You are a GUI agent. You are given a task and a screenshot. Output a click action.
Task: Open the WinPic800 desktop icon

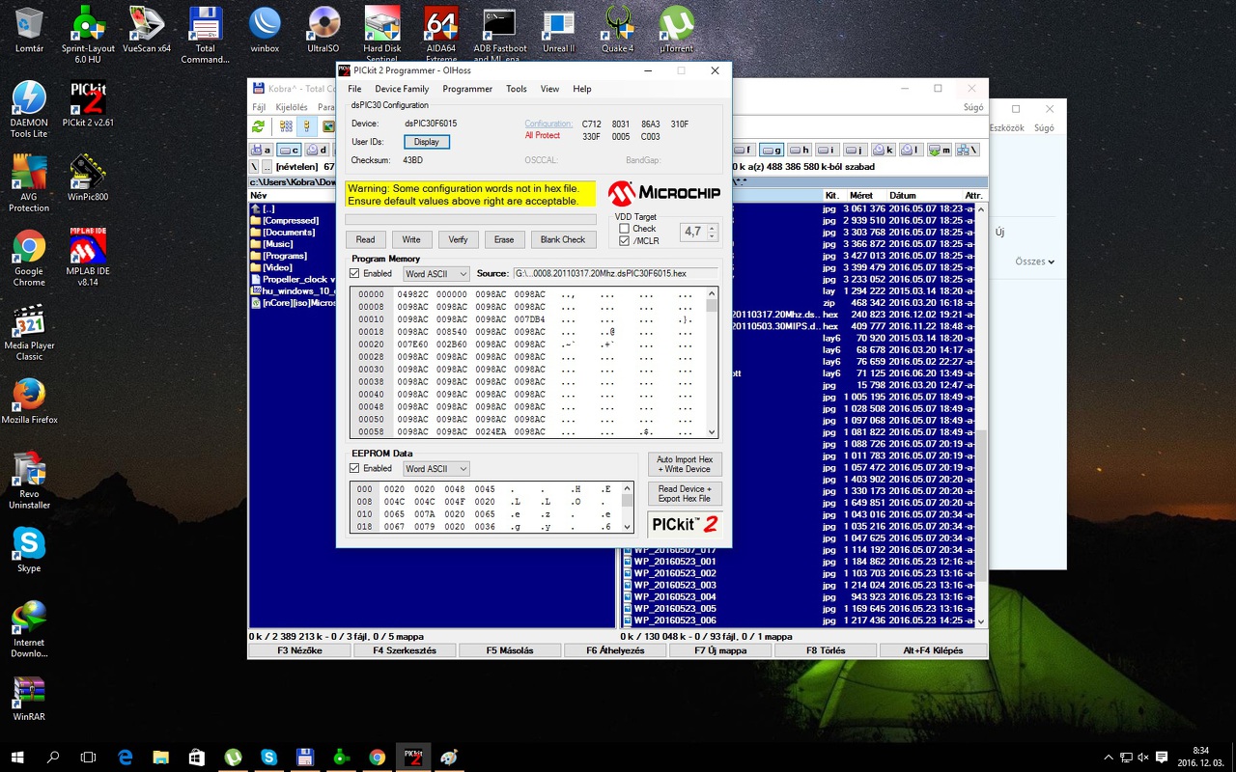[88, 178]
